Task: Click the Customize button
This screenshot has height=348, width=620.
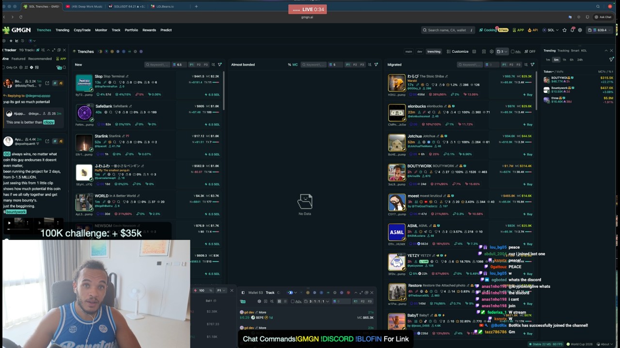Action: pos(458,51)
